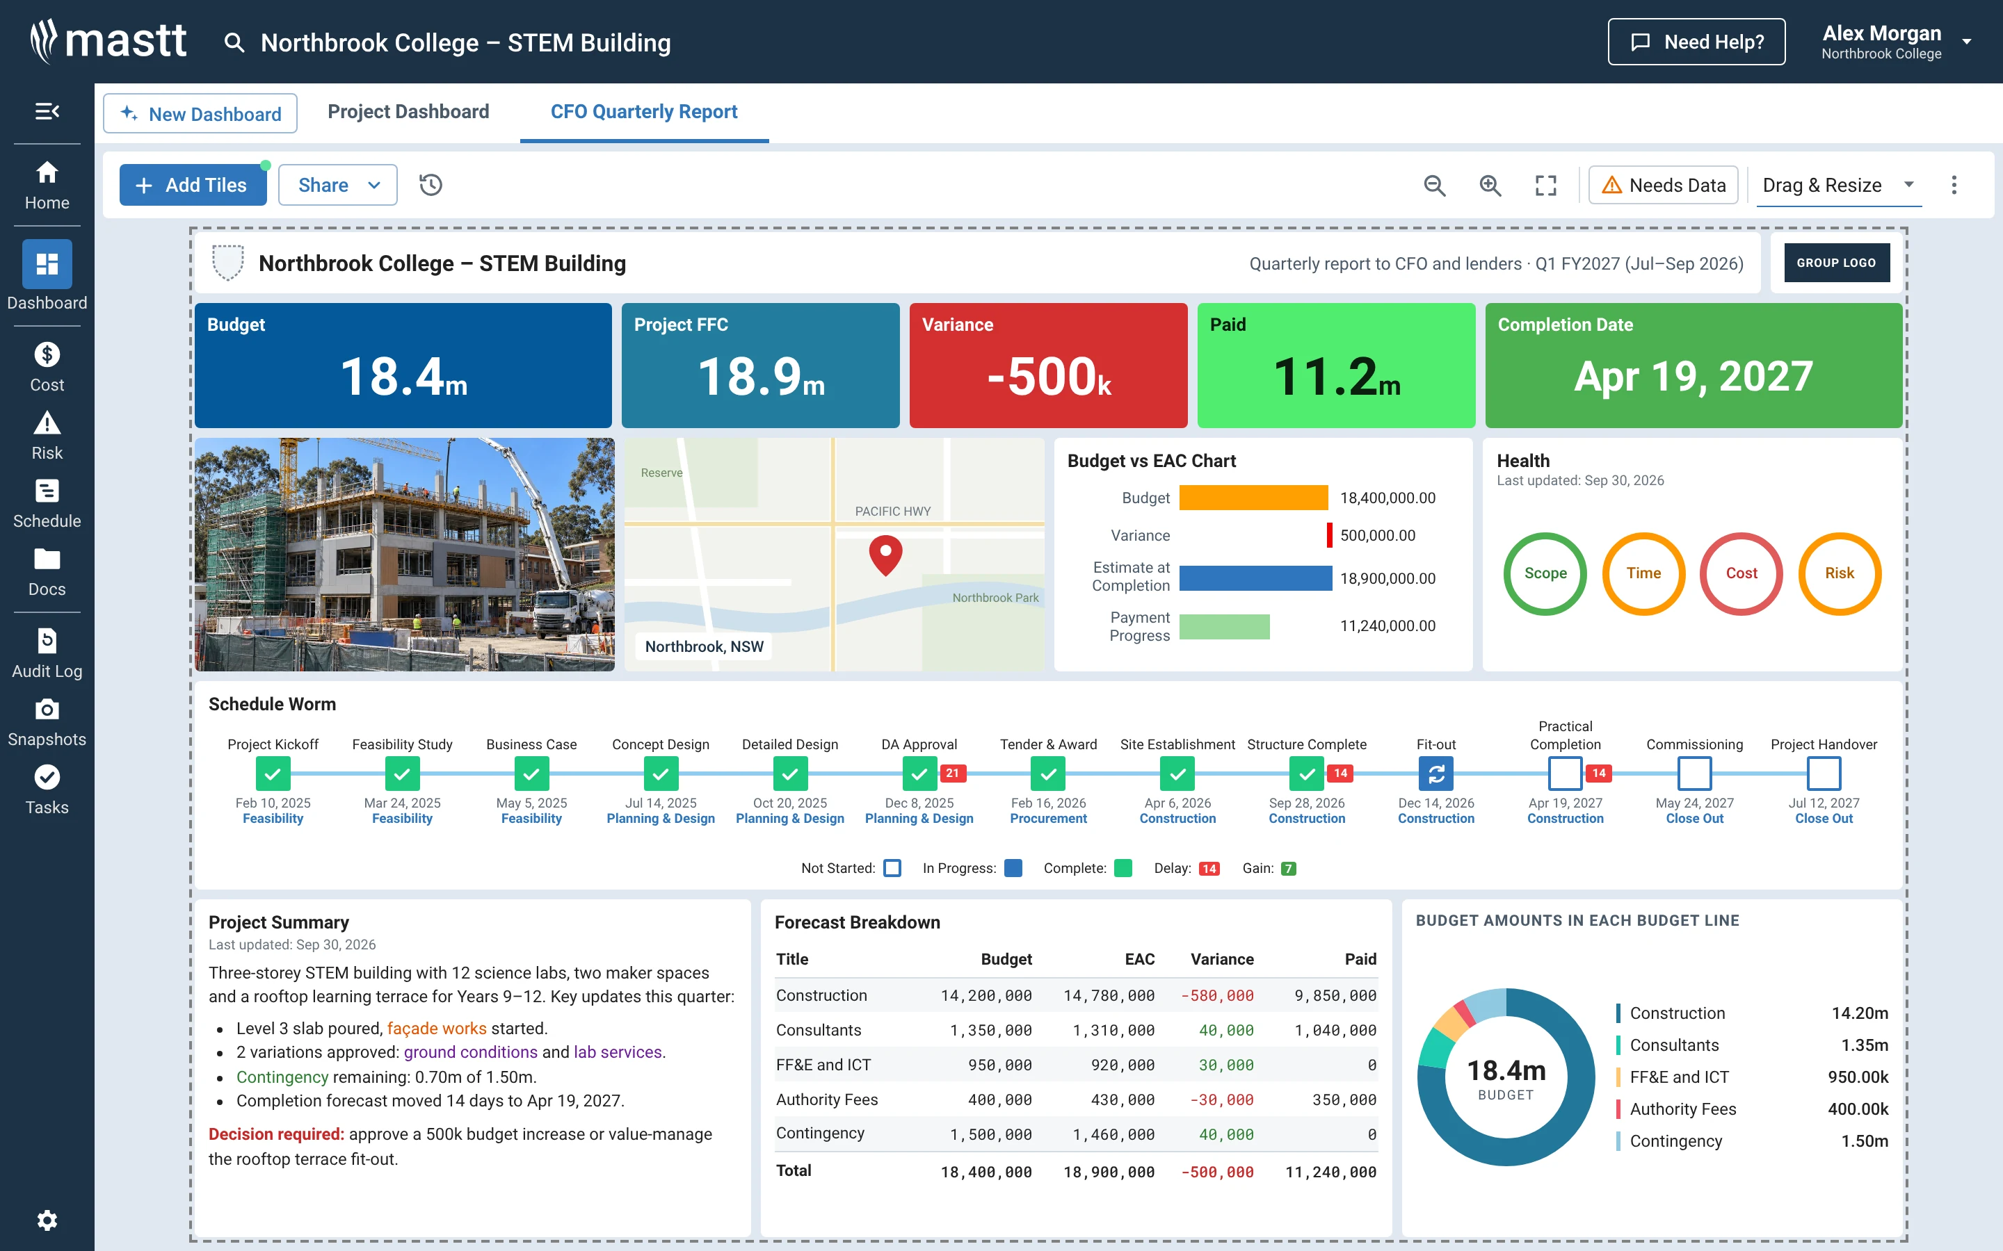2003x1251 pixels.
Task: Click the map location pin
Action: [x=885, y=555]
